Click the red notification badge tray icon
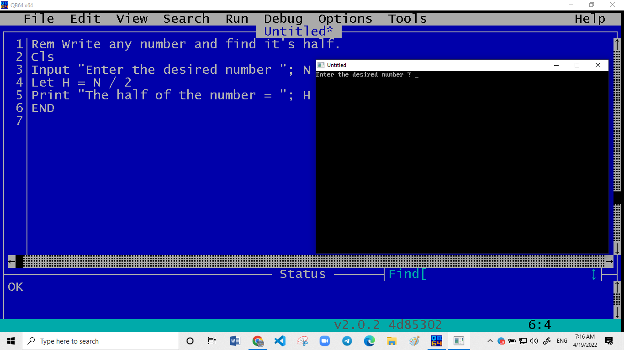This screenshot has width=624, height=350. [x=501, y=341]
